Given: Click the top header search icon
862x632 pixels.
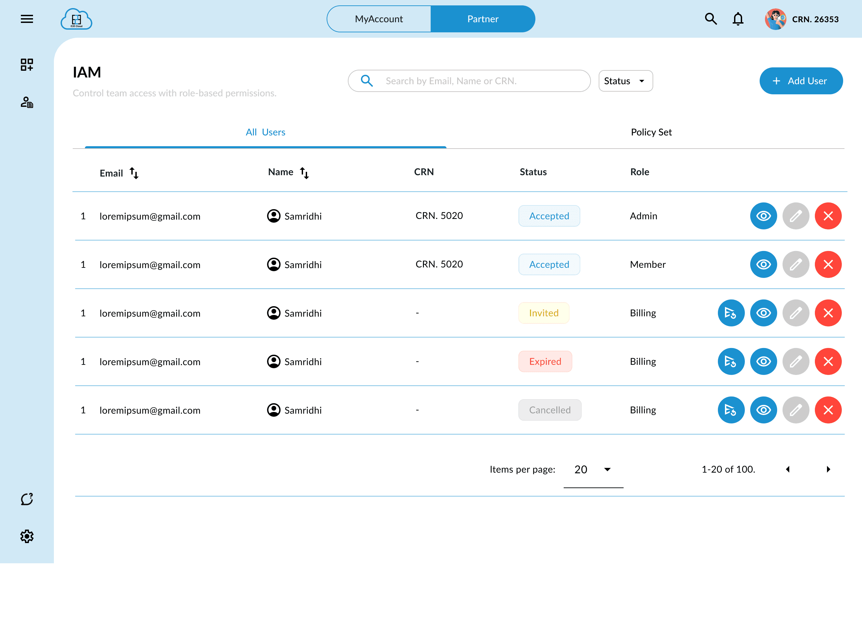Looking at the screenshot, I should click(x=710, y=19).
